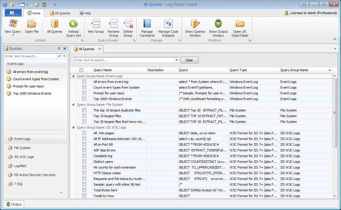This screenshot has height=210, width=341.
Task: Check the 'HTTP Status codes' row checkbox
Action: (x=84, y=173)
